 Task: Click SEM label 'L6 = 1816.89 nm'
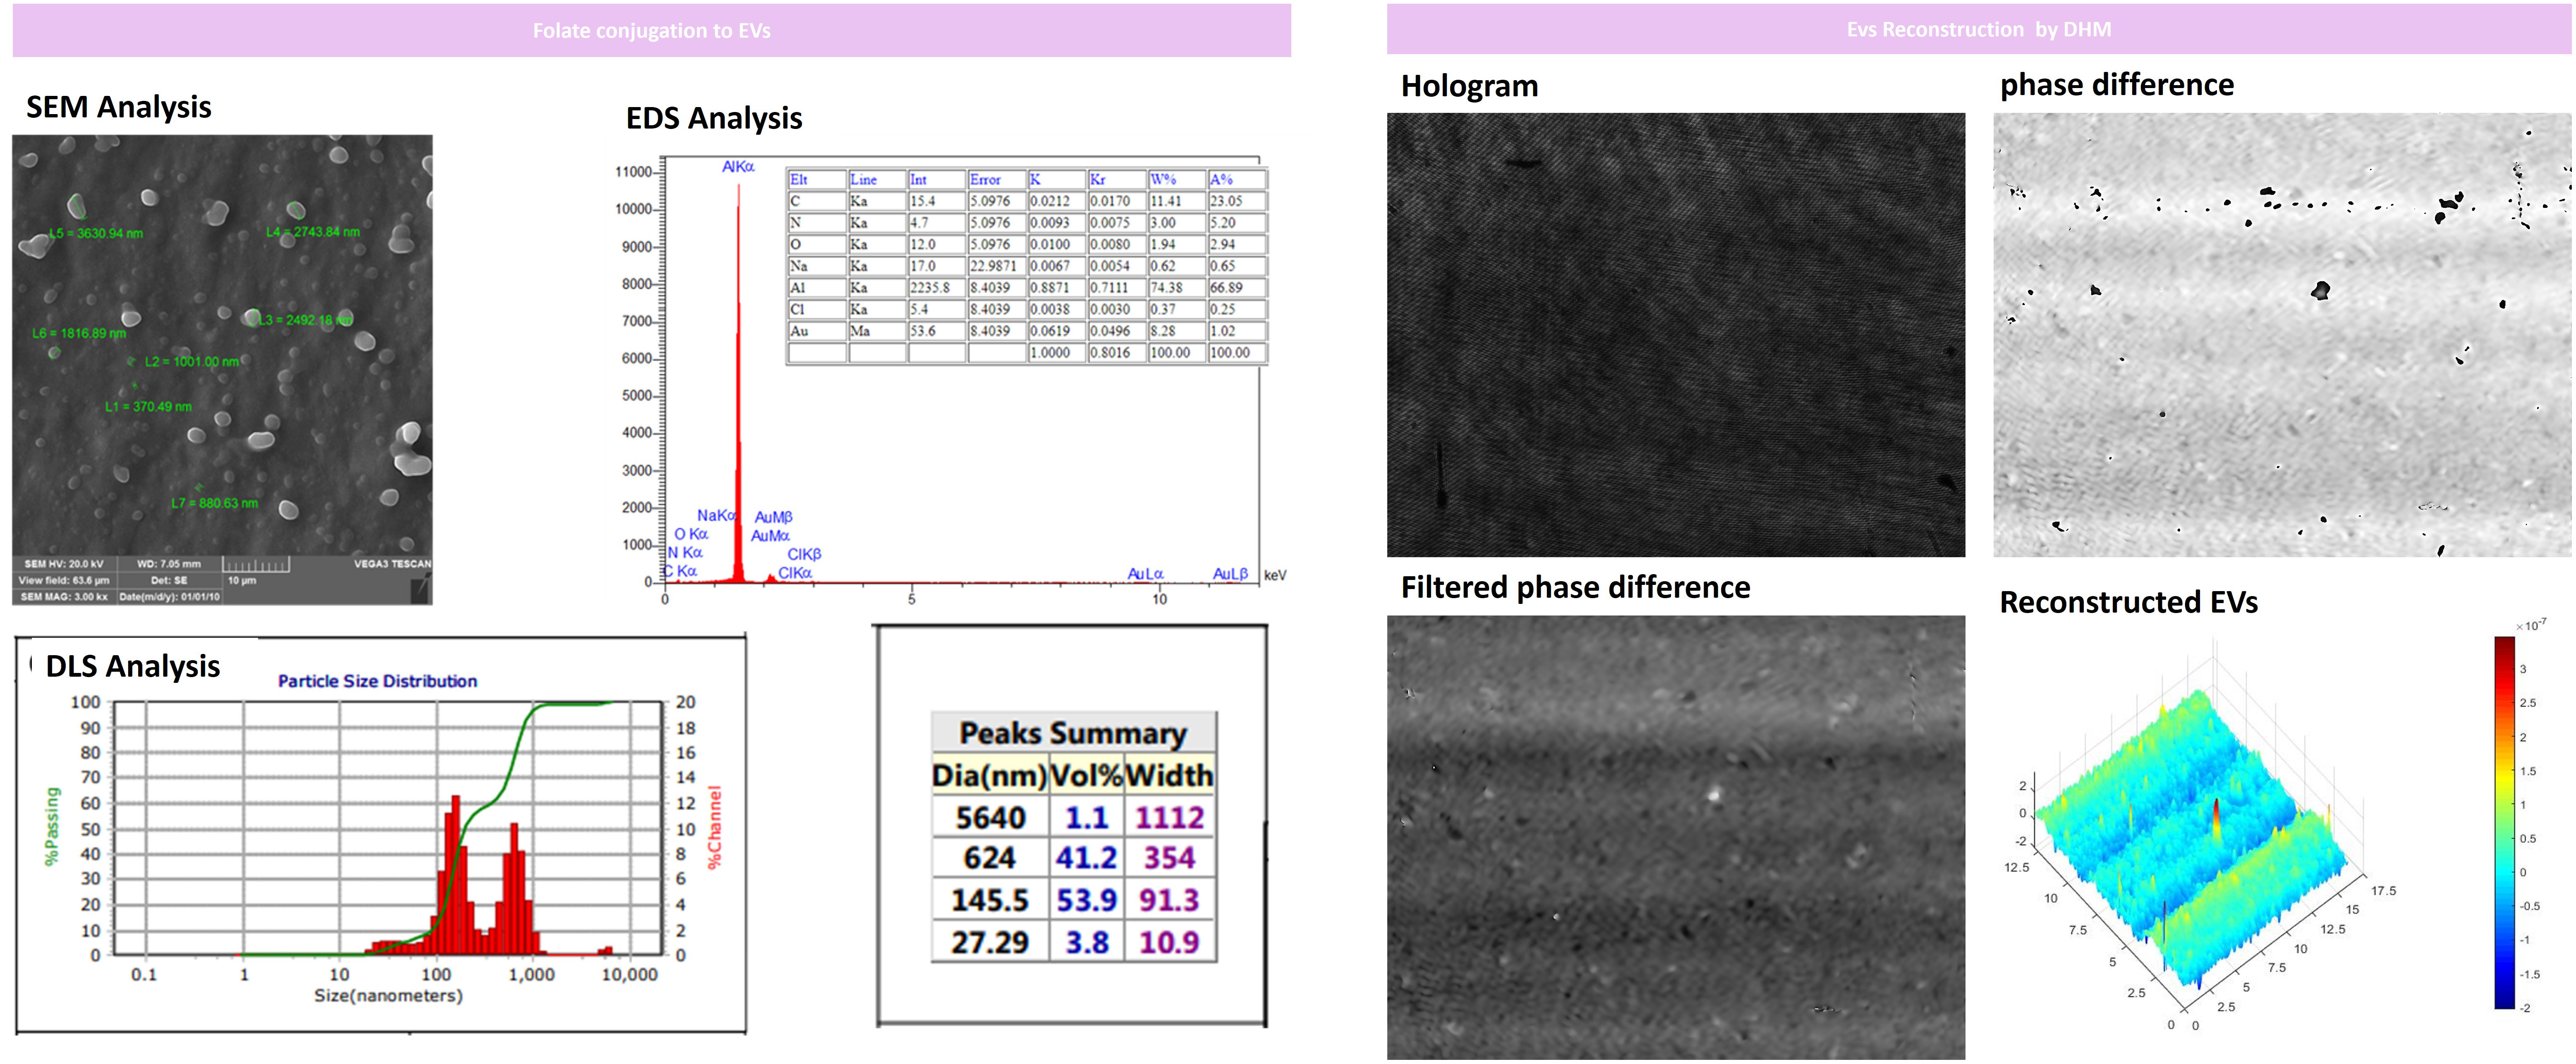[79, 333]
